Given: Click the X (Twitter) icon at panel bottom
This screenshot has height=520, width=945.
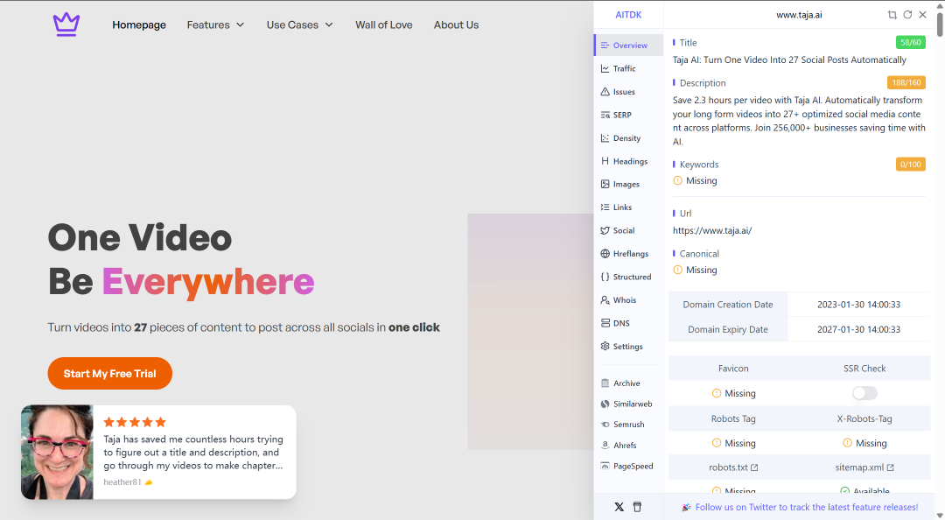Looking at the screenshot, I should click(619, 507).
